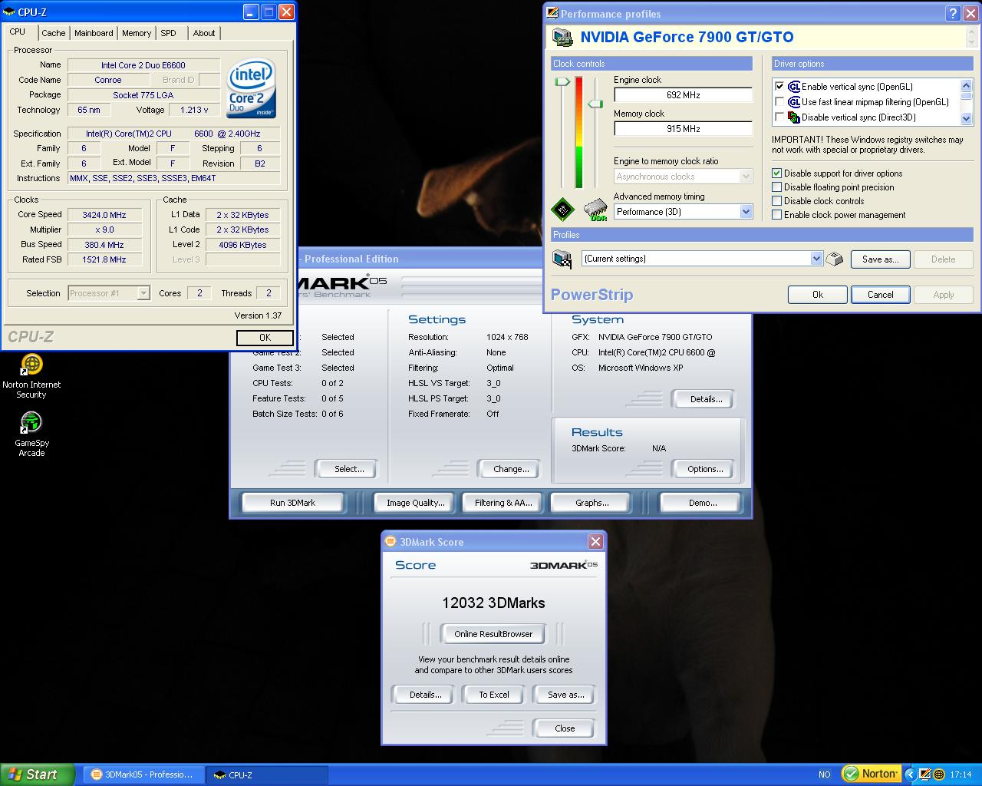982x786 pixels.
Task: Click To Excel in score dialog
Action: [x=494, y=695]
